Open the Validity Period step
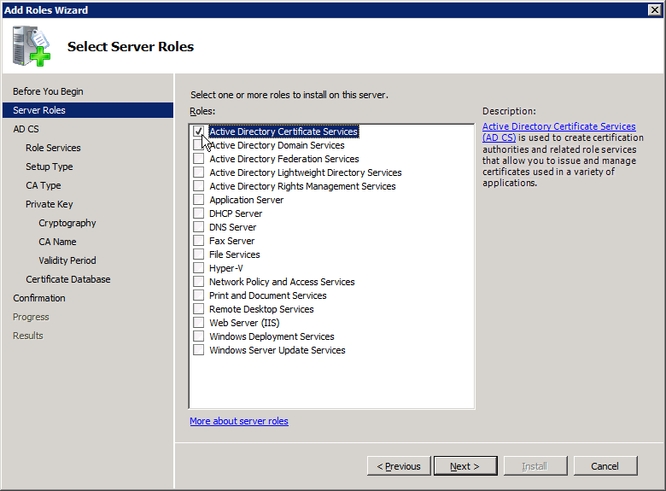Image resolution: width=666 pixels, height=491 pixels. click(67, 260)
